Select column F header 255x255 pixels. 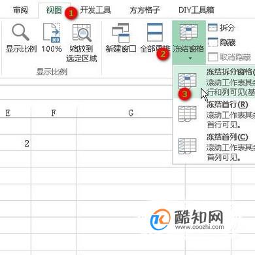(x=54, y=113)
